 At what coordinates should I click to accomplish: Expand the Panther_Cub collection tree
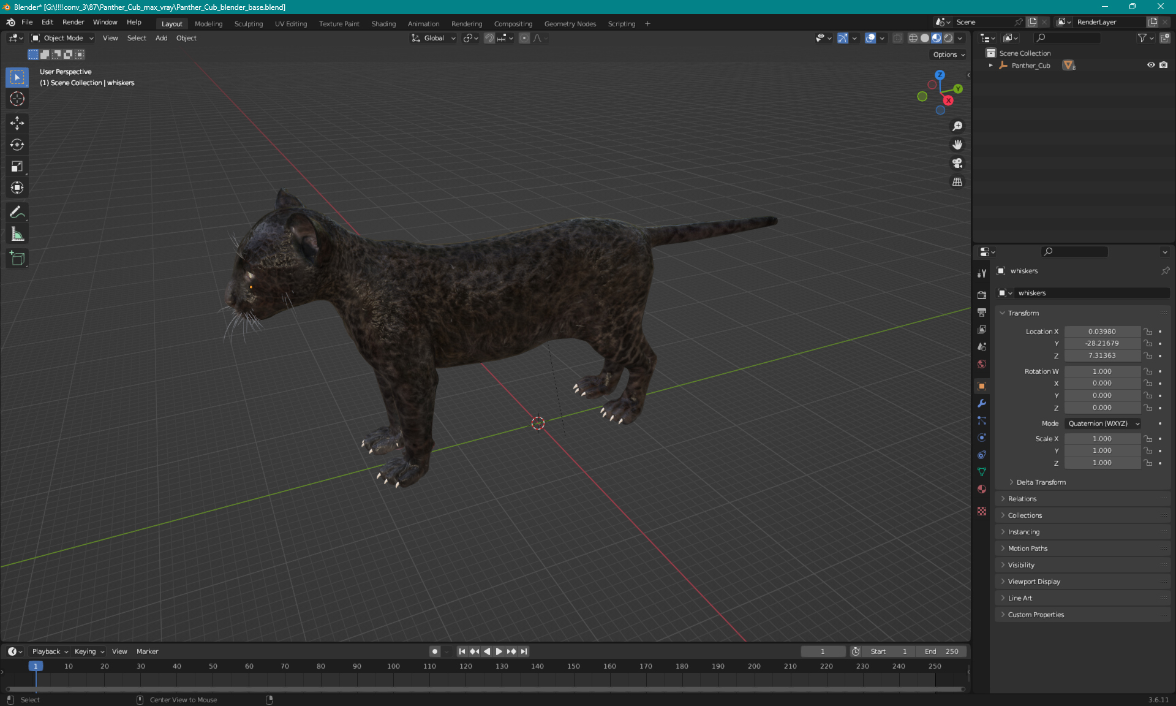tap(991, 66)
